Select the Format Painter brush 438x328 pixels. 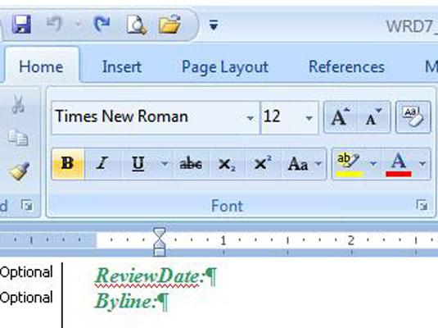click(x=20, y=171)
